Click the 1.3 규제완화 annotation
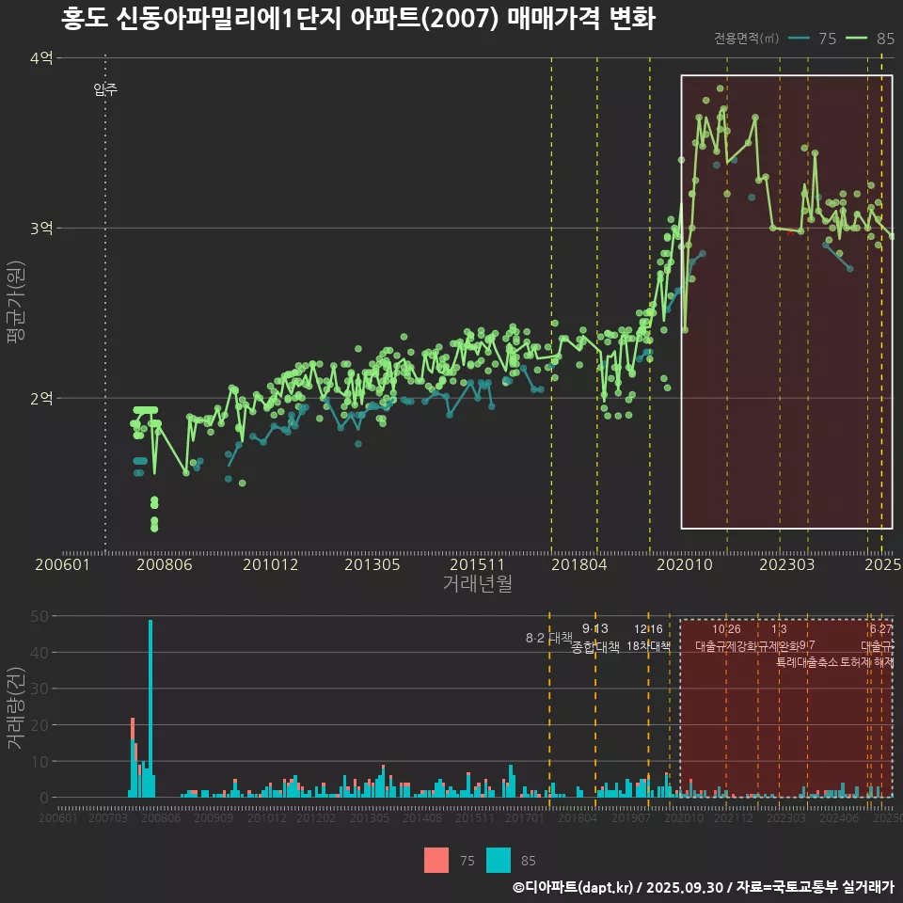 (x=780, y=638)
